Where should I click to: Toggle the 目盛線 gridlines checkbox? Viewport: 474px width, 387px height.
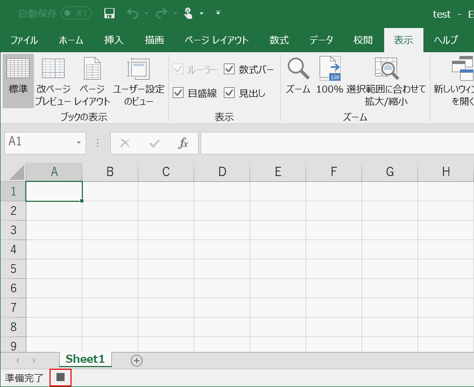[x=178, y=93]
